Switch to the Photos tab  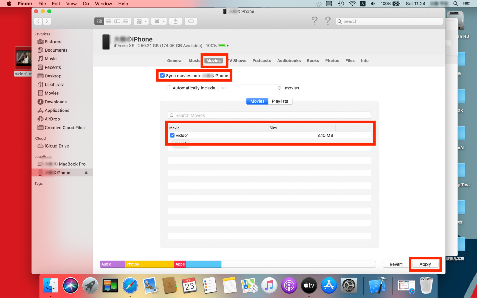point(332,61)
